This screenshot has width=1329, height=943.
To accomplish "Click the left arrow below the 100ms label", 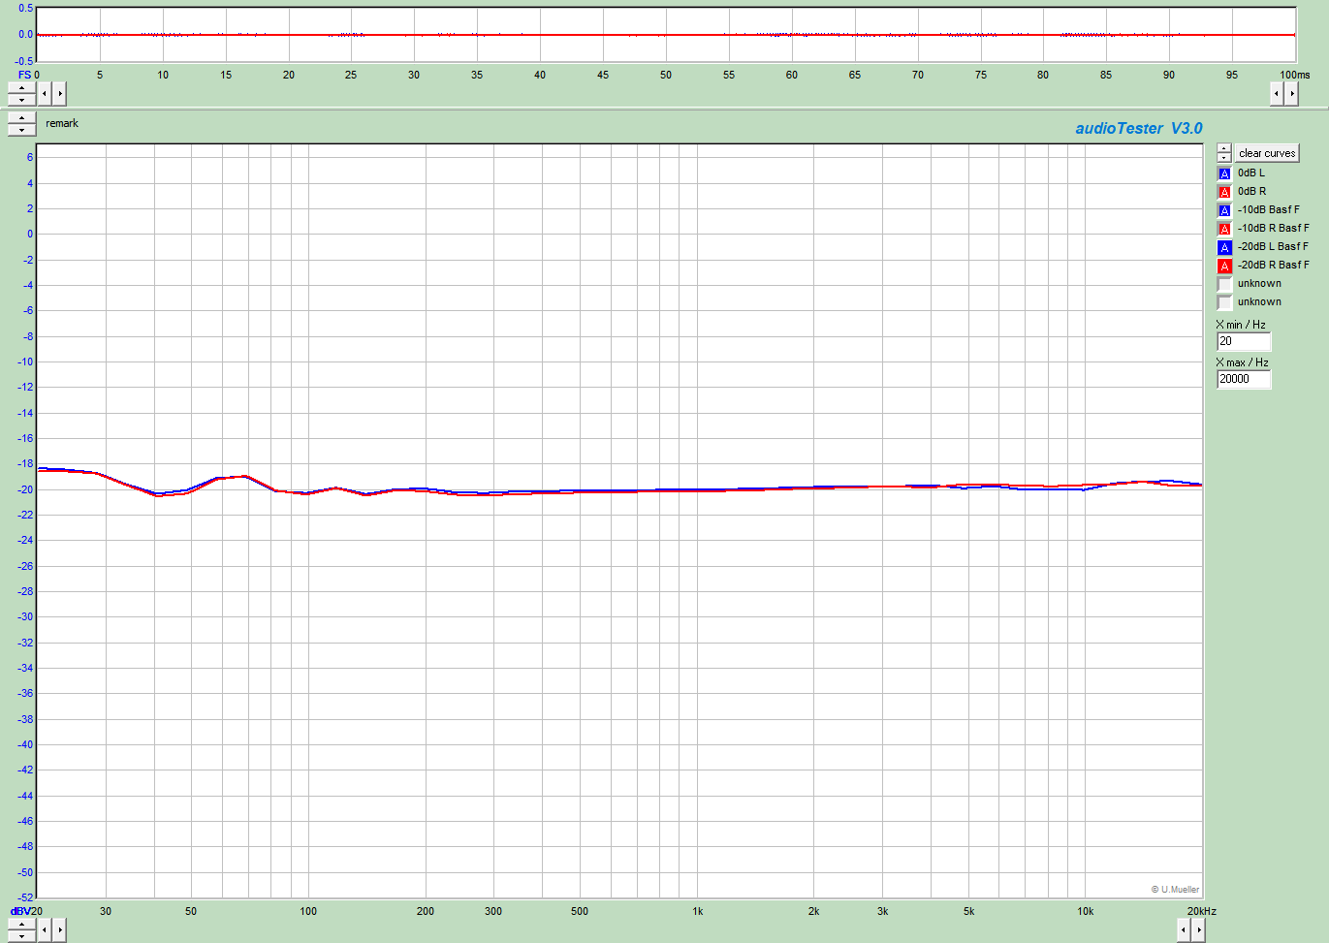I will click(1277, 93).
